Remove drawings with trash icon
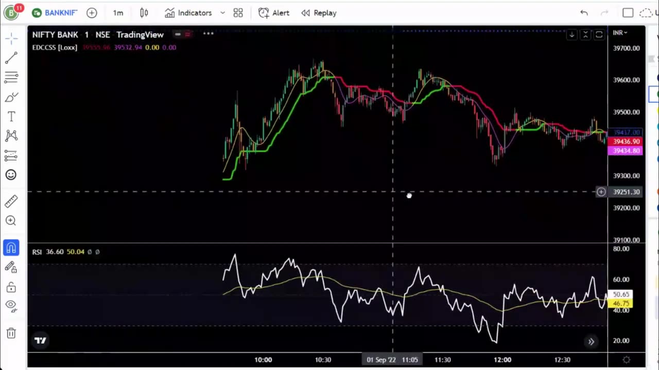659x370 pixels. [x=11, y=333]
